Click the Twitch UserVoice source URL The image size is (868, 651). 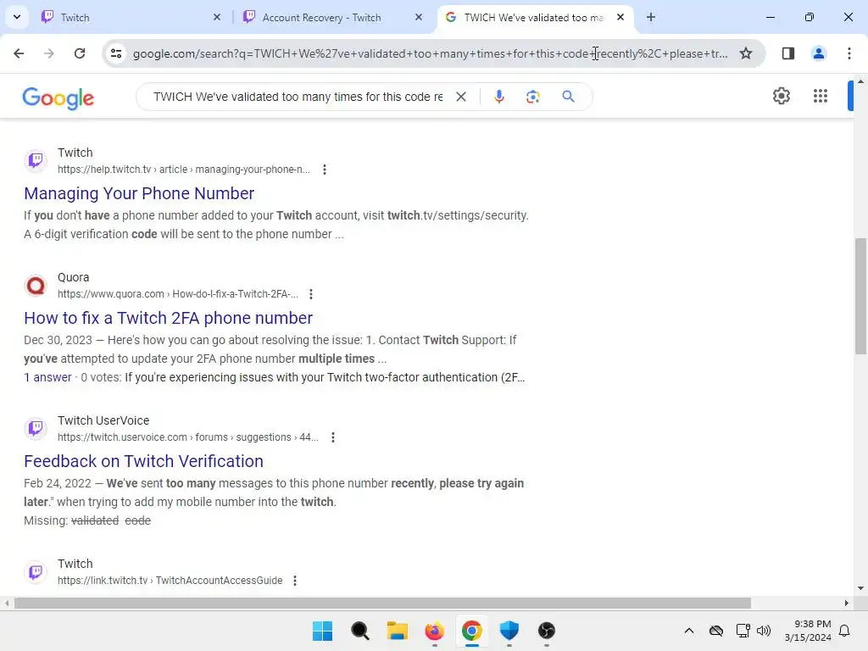click(x=187, y=437)
